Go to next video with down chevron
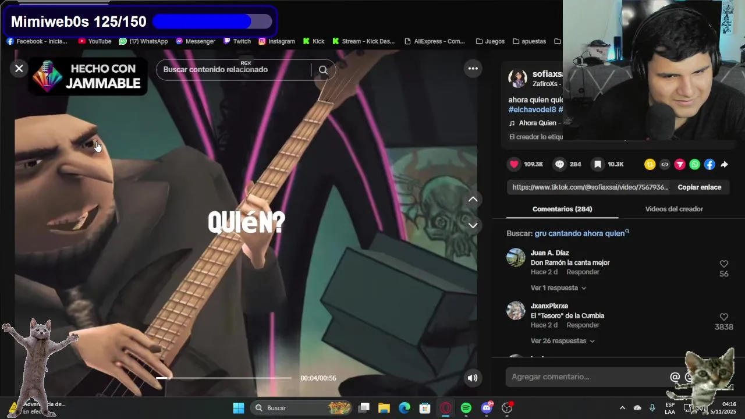The width and height of the screenshot is (745, 419). point(473,225)
